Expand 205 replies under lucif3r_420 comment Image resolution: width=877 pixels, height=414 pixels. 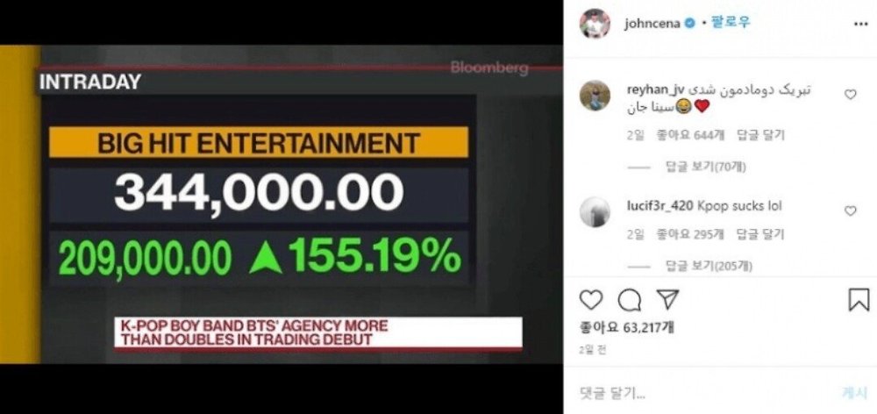point(708,267)
